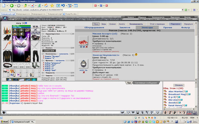Click the music note icon in chat bar
This screenshot has height=124, width=199.
pyautogui.click(x=152, y=112)
